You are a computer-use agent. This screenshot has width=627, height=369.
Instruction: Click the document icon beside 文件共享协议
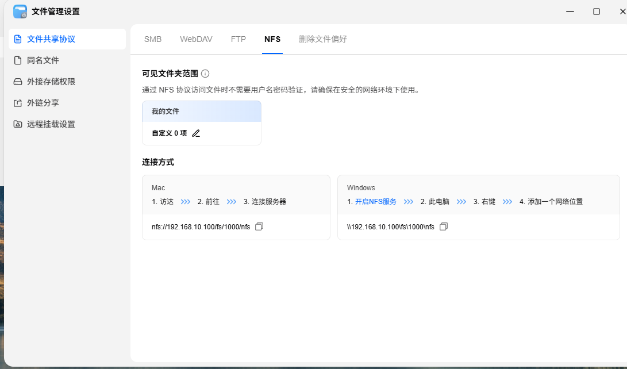(x=18, y=39)
